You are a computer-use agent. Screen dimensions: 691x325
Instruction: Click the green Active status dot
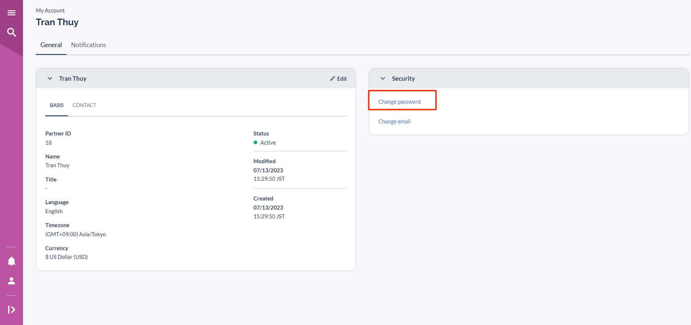pos(255,142)
